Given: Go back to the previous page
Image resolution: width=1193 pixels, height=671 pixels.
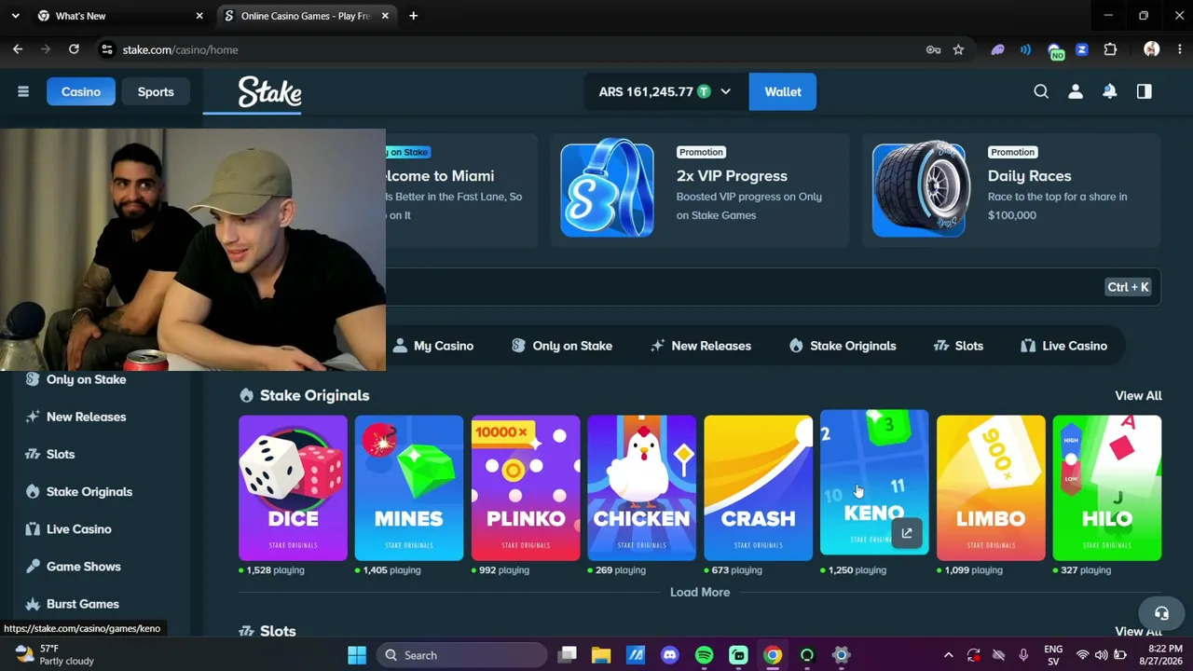Looking at the screenshot, I should tap(18, 49).
